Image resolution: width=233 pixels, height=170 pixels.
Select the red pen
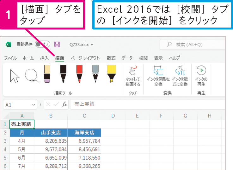[79, 74]
